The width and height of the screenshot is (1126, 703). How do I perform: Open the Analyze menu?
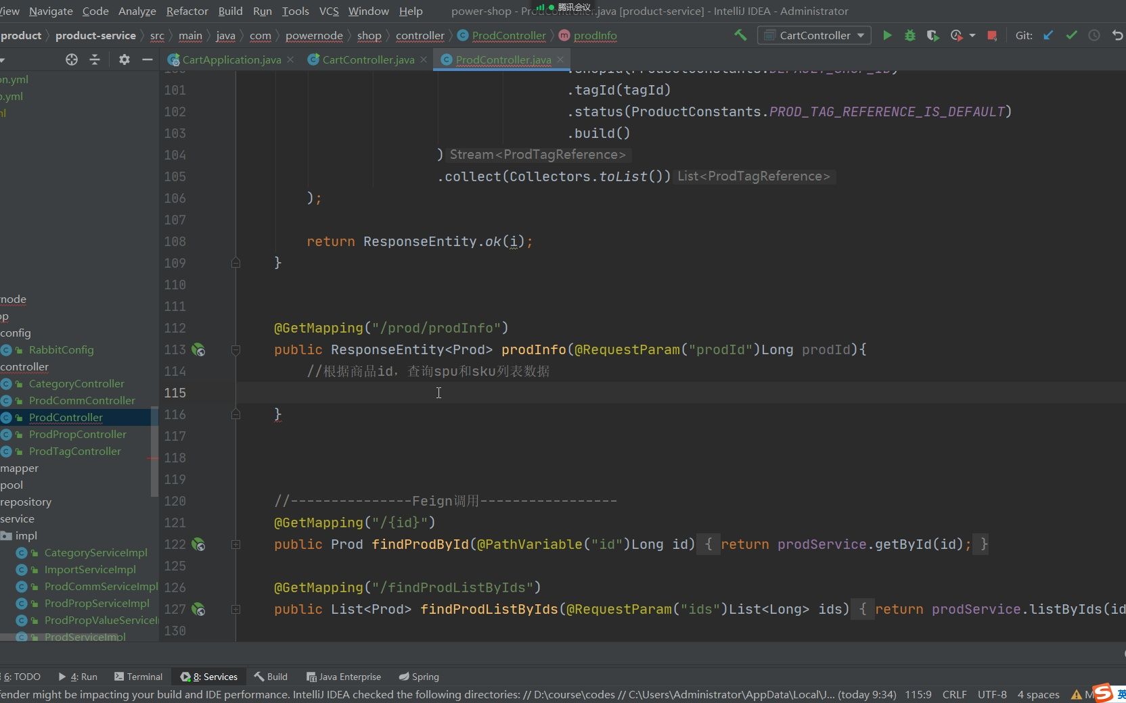pos(137,11)
